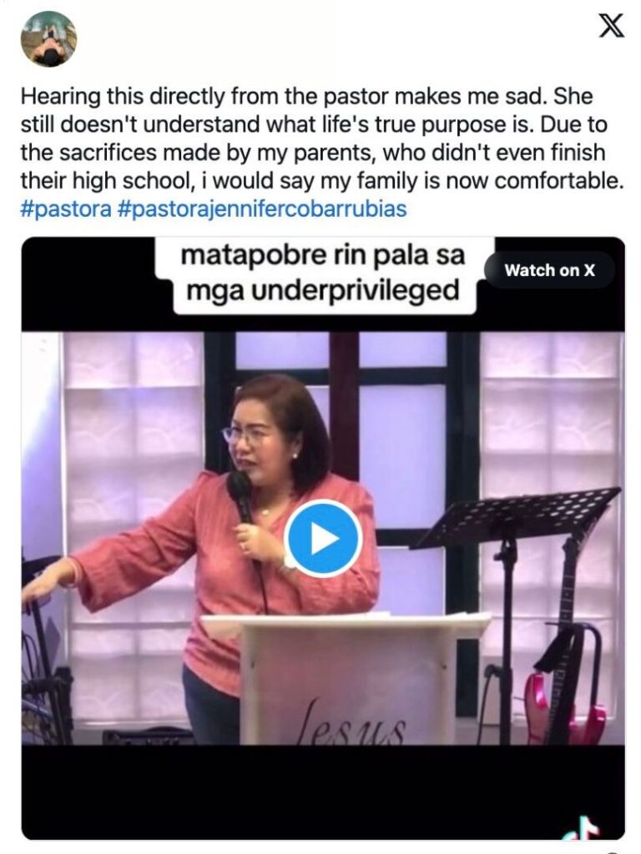641x854 pixels.
Task: Click the Watch on X button
Action: [x=549, y=270]
